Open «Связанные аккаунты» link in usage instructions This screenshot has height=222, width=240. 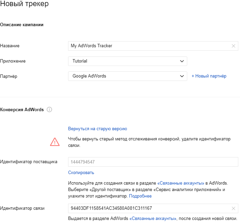click(x=181, y=183)
